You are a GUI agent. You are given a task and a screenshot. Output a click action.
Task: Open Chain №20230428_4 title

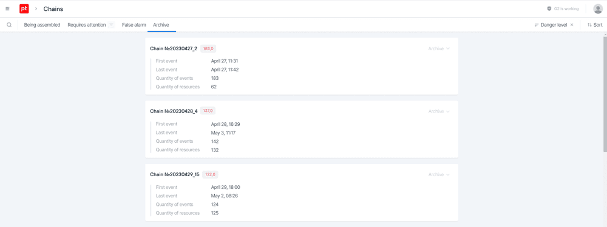coord(174,111)
